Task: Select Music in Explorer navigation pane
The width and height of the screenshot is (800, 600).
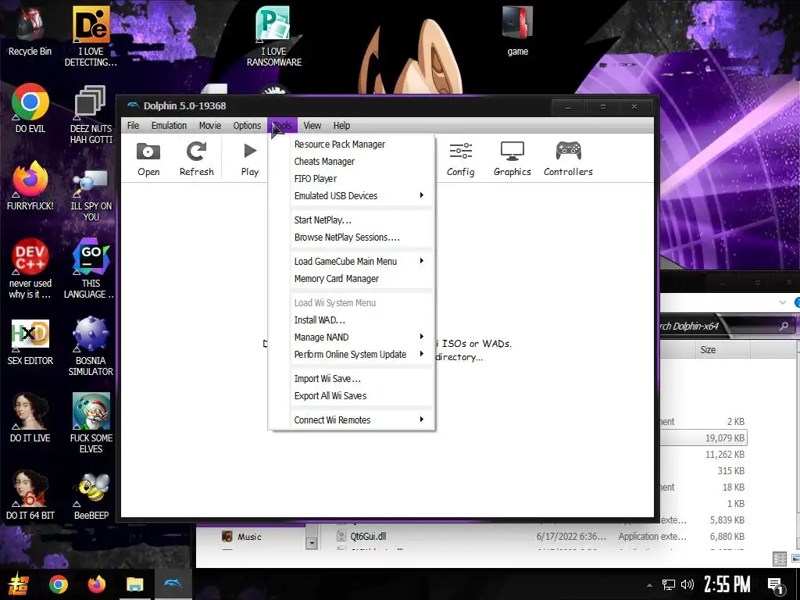Action: click(x=248, y=537)
